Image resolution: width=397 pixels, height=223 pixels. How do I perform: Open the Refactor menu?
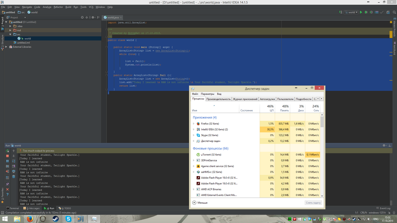[x=58, y=7]
